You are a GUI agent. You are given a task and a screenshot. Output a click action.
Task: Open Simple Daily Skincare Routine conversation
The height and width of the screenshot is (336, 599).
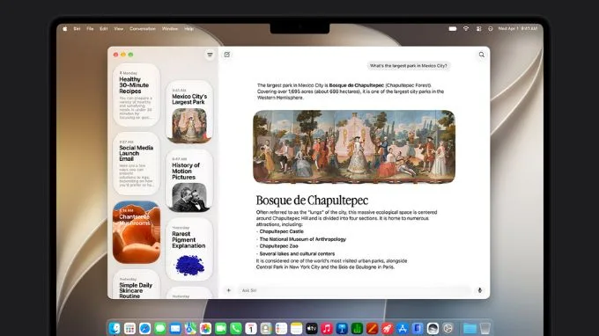tap(136, 284)
